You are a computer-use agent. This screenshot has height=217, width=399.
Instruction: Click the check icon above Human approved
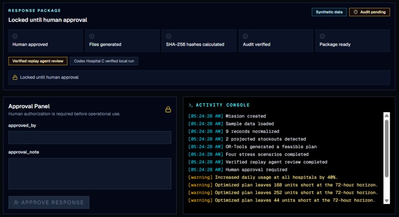coord(15,36)
